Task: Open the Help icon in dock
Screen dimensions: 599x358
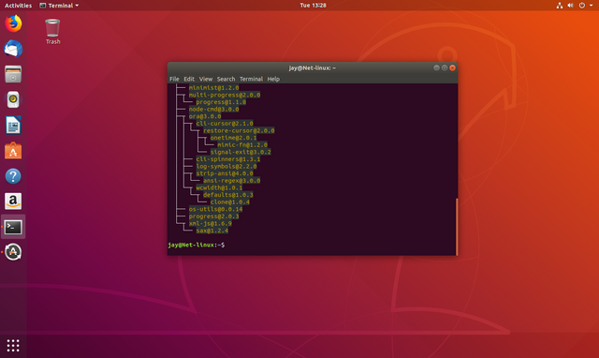Action: [13, 176]
